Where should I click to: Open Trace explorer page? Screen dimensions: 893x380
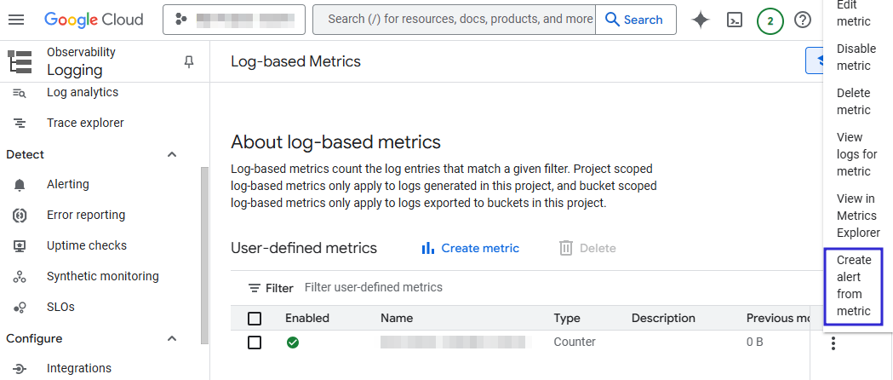coord(85,123)
